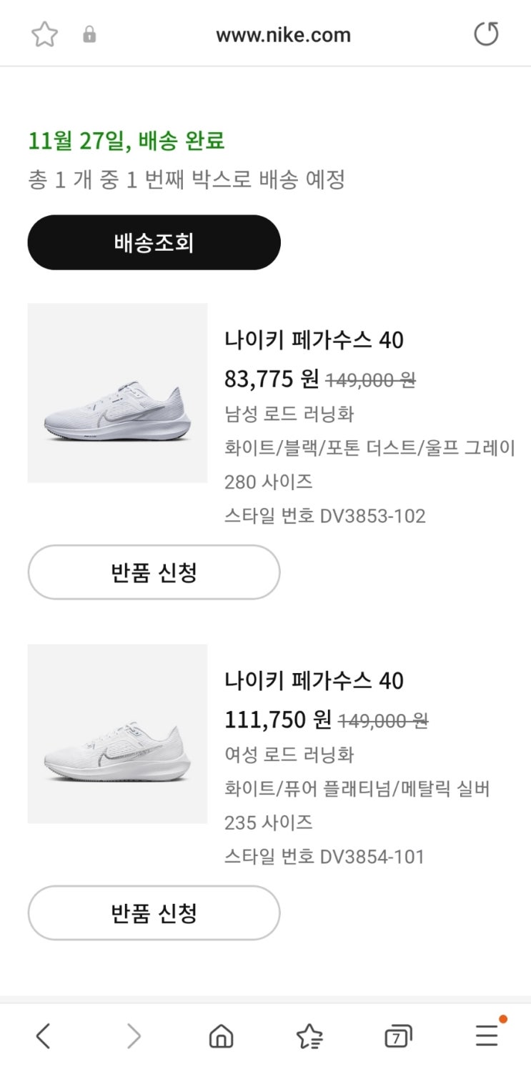The image size is (531, 1069).
Task: Go back using the browser back arrow
Action: 44,1035
